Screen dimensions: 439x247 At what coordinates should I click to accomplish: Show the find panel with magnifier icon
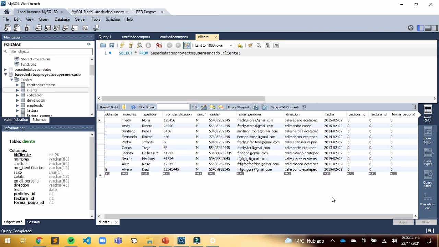coord(259,45)
